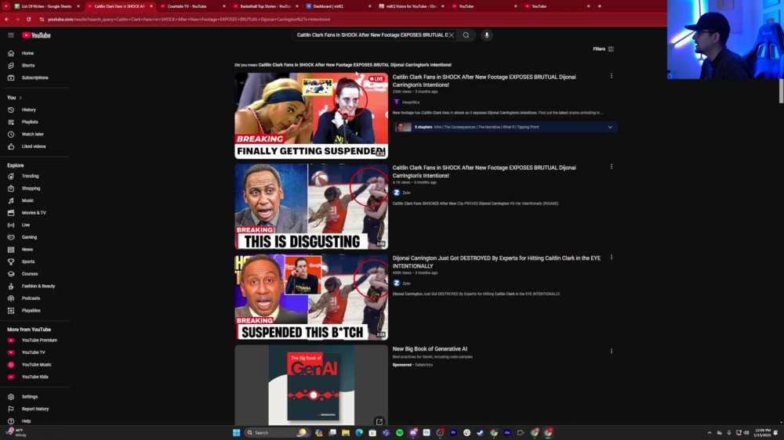Open the Trending page icon

(x=11, y=176)
